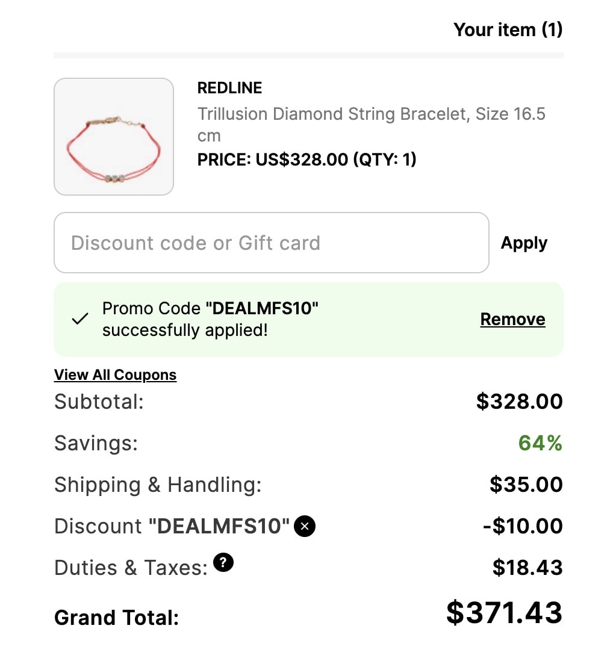Select the REDLINE brand name
The image size is (613, 655).
(x=230, y=88)
